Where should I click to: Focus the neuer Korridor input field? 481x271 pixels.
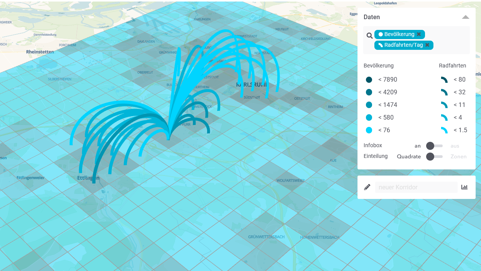click(x=416, y=187)
